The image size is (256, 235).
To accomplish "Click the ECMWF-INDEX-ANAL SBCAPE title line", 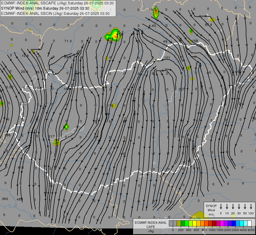I will click(x=57, y=3).
